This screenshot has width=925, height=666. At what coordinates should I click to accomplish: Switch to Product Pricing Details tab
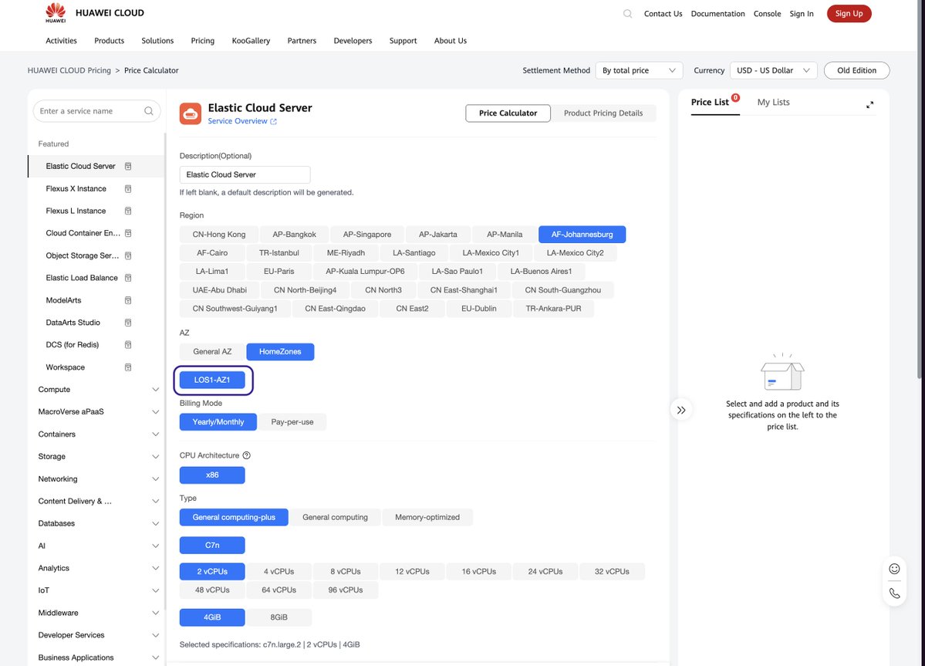tap(603, 113)
